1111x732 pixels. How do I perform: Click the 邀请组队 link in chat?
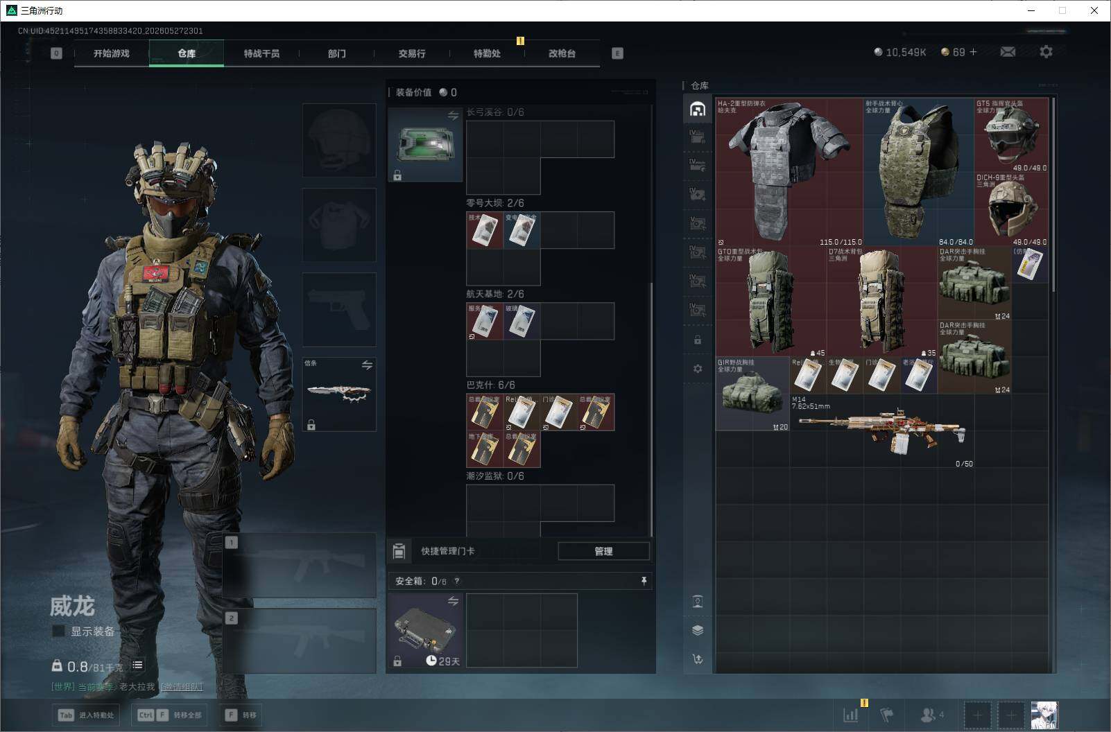click(182, 686)
